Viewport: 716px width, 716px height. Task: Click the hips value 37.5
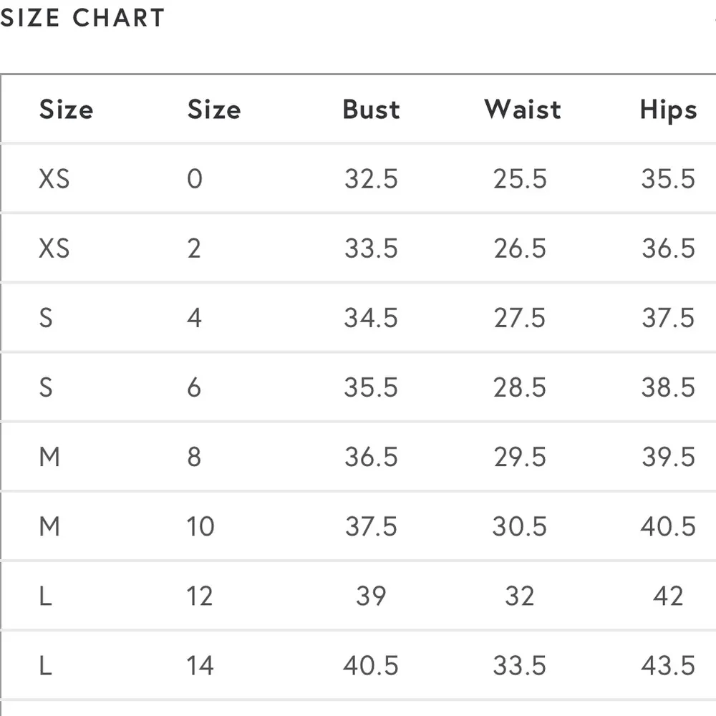(668, 318)
